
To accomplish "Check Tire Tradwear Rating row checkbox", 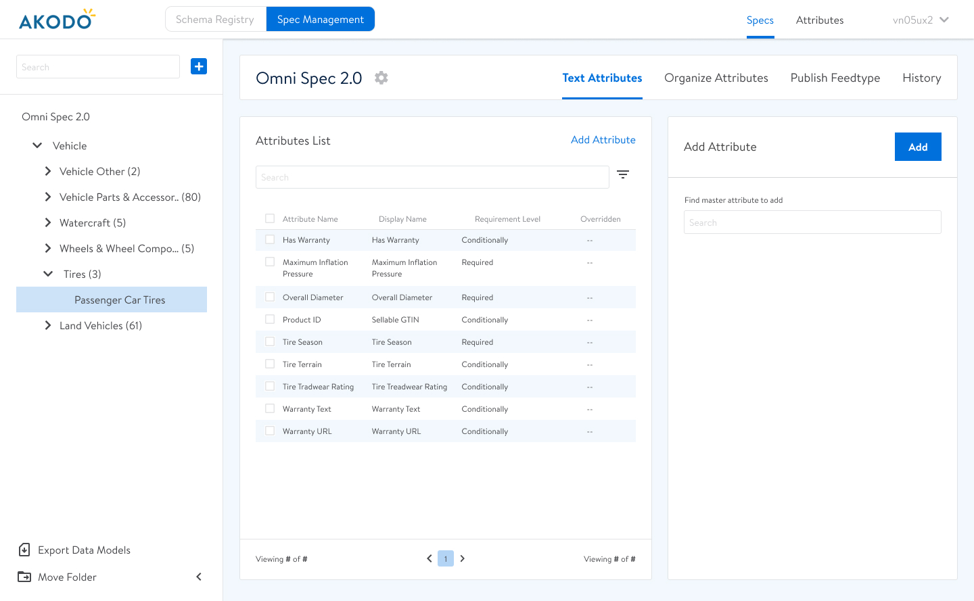I will [x=270, y=386].
